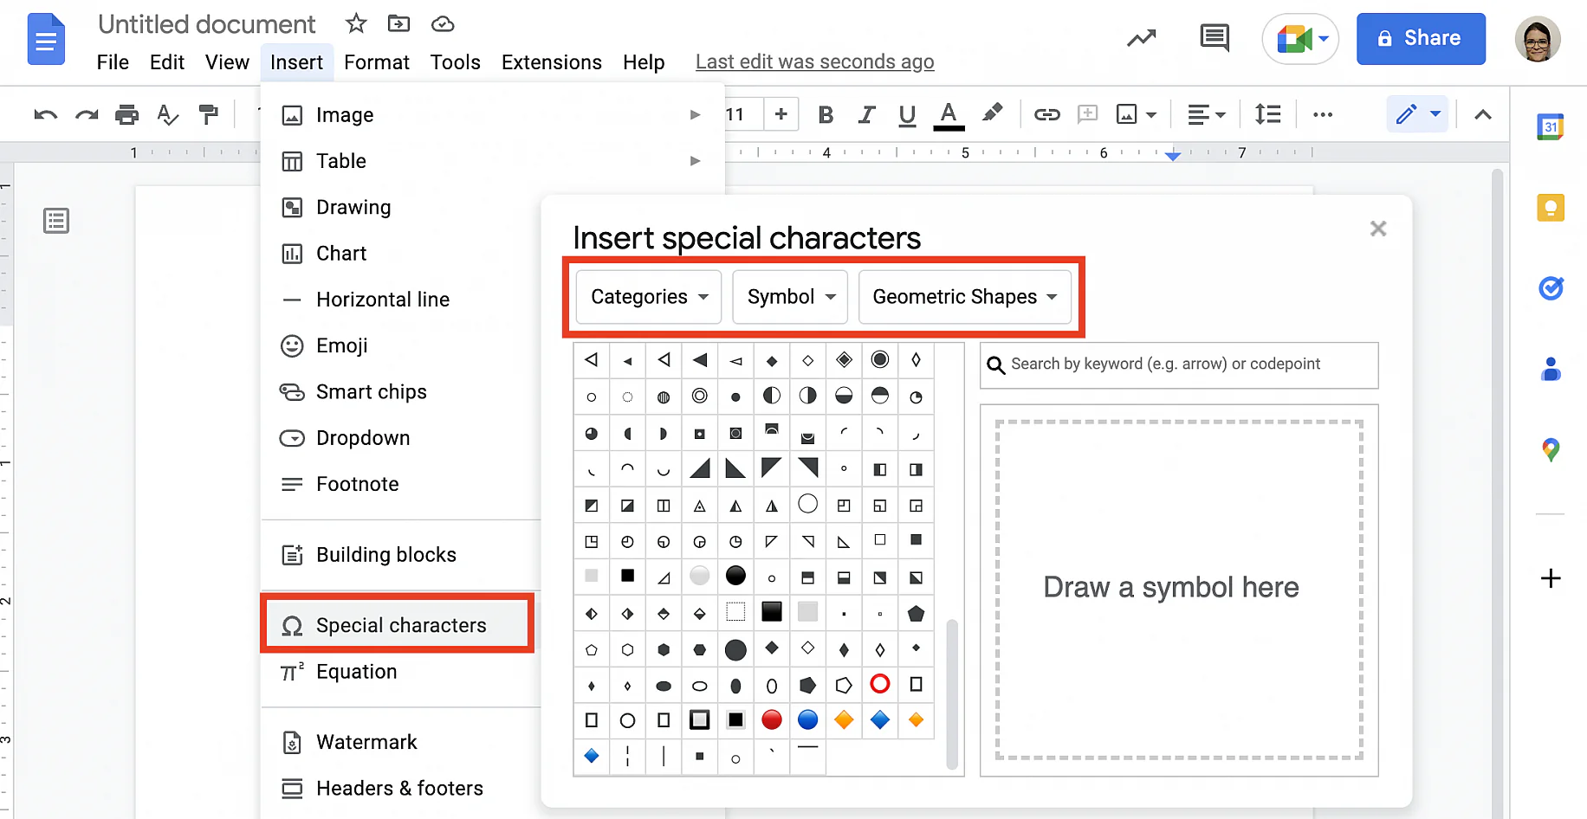Click the Undo arrow icon

click(45, 114)
